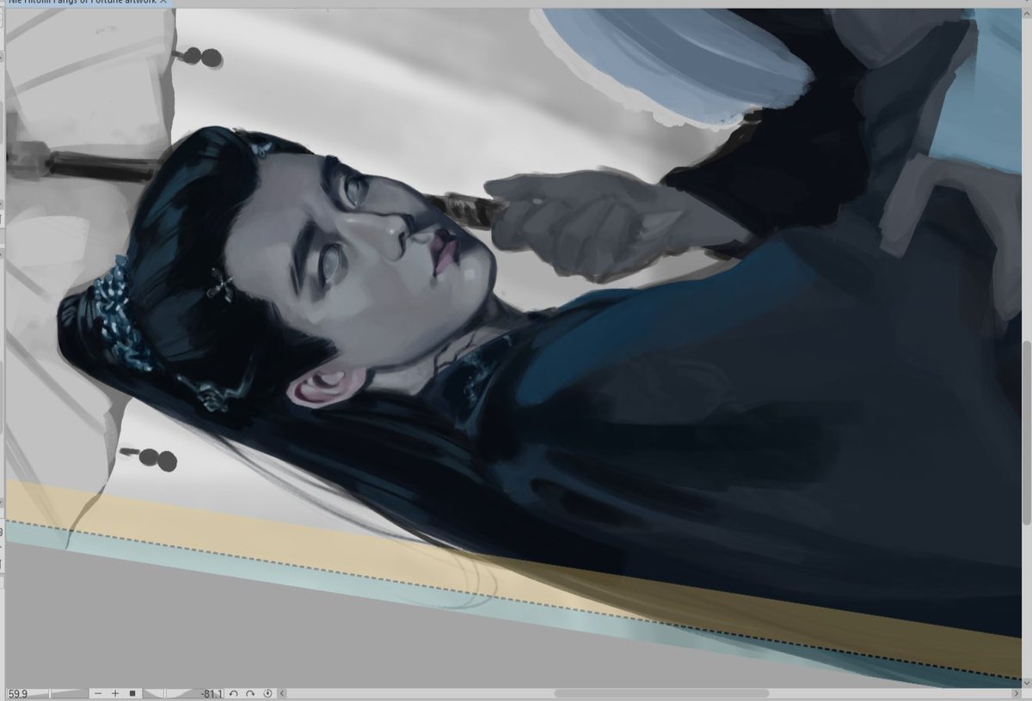Click the zoom in plus button

[x=115, y=693]
